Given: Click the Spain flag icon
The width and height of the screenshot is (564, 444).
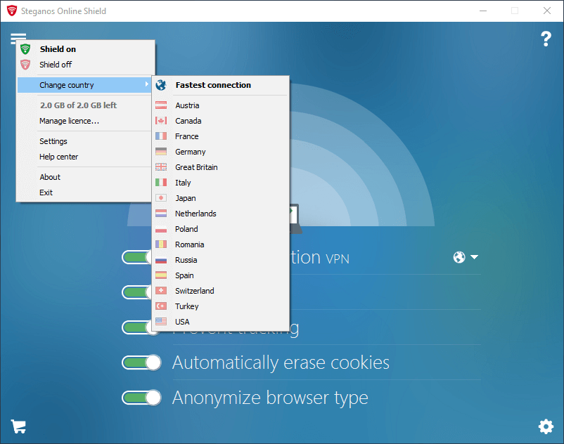Looking at the screenshot, I should point(161,275).
